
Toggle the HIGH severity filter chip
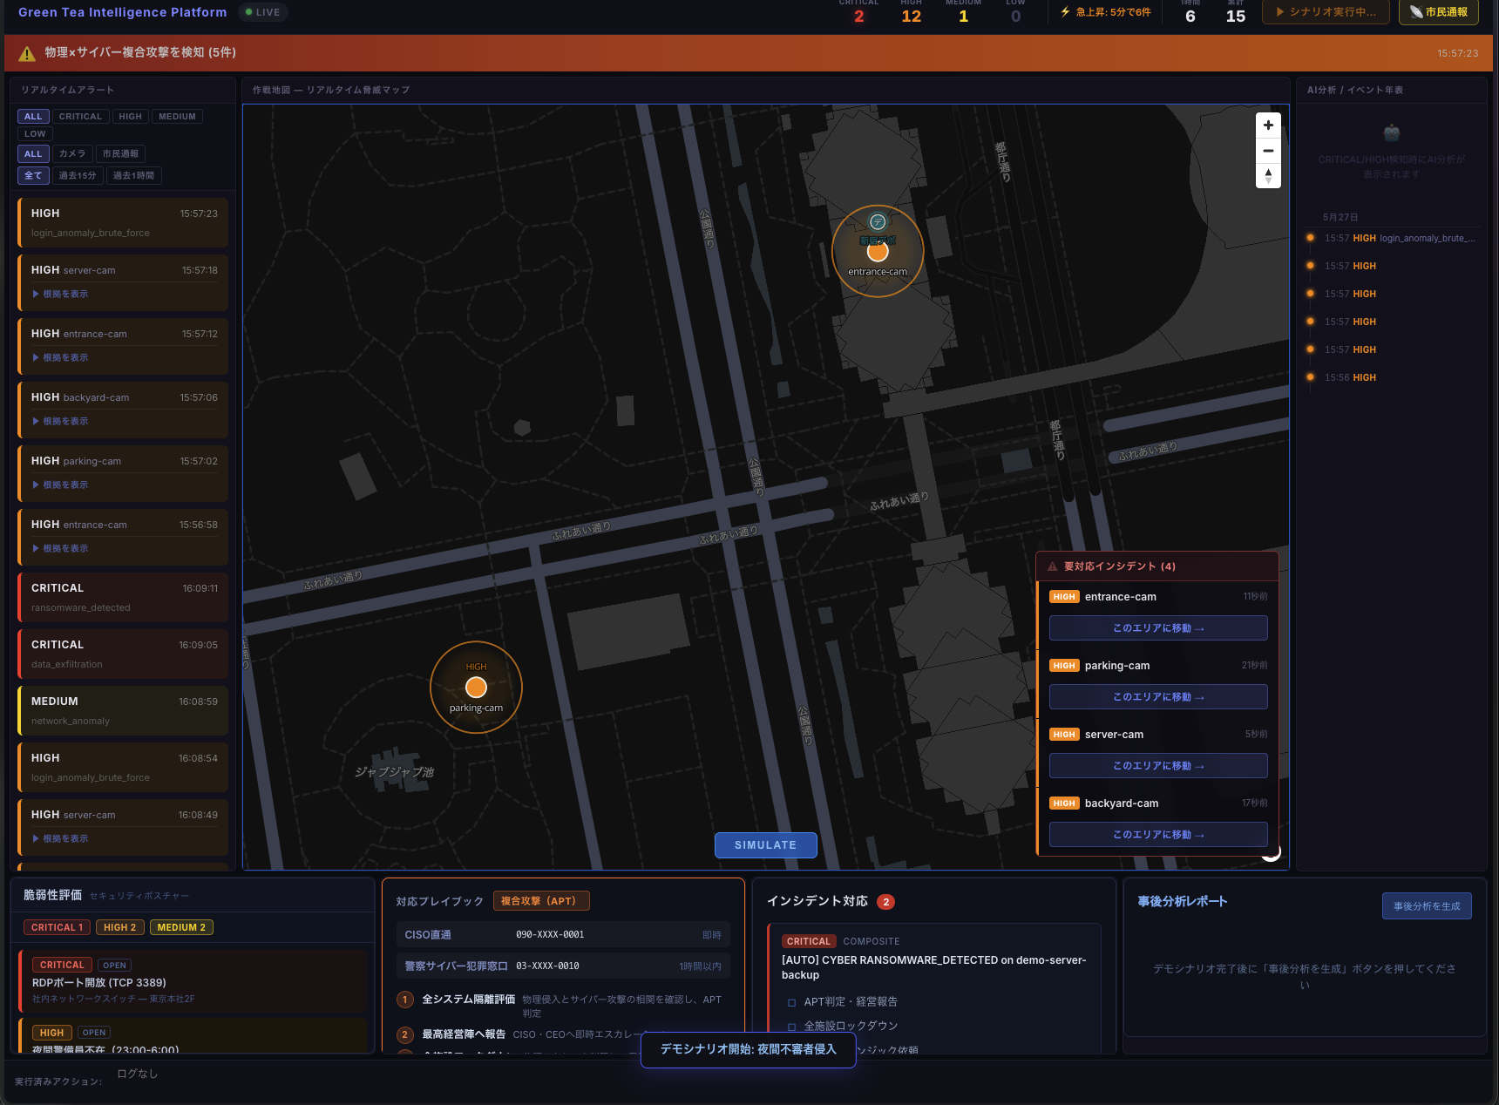130,117
